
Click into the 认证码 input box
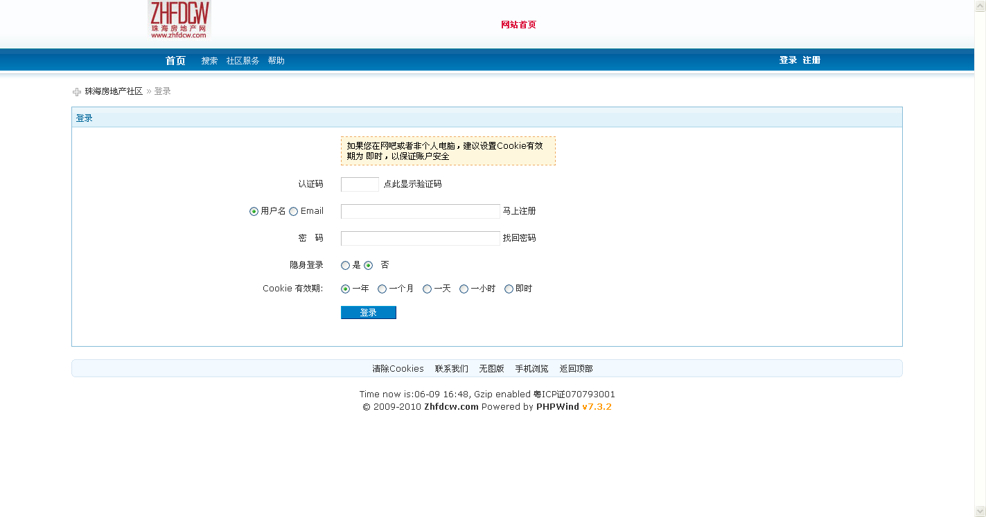tap(360, 185)
